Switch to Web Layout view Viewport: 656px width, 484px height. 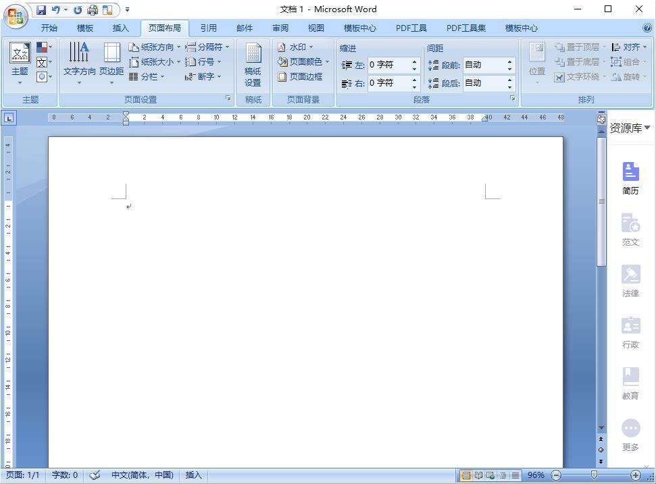pyautogui.click(x=490, y=475)
